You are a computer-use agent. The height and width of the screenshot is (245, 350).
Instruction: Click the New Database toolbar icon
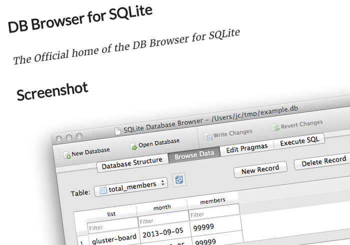click(x=66, y=155)
